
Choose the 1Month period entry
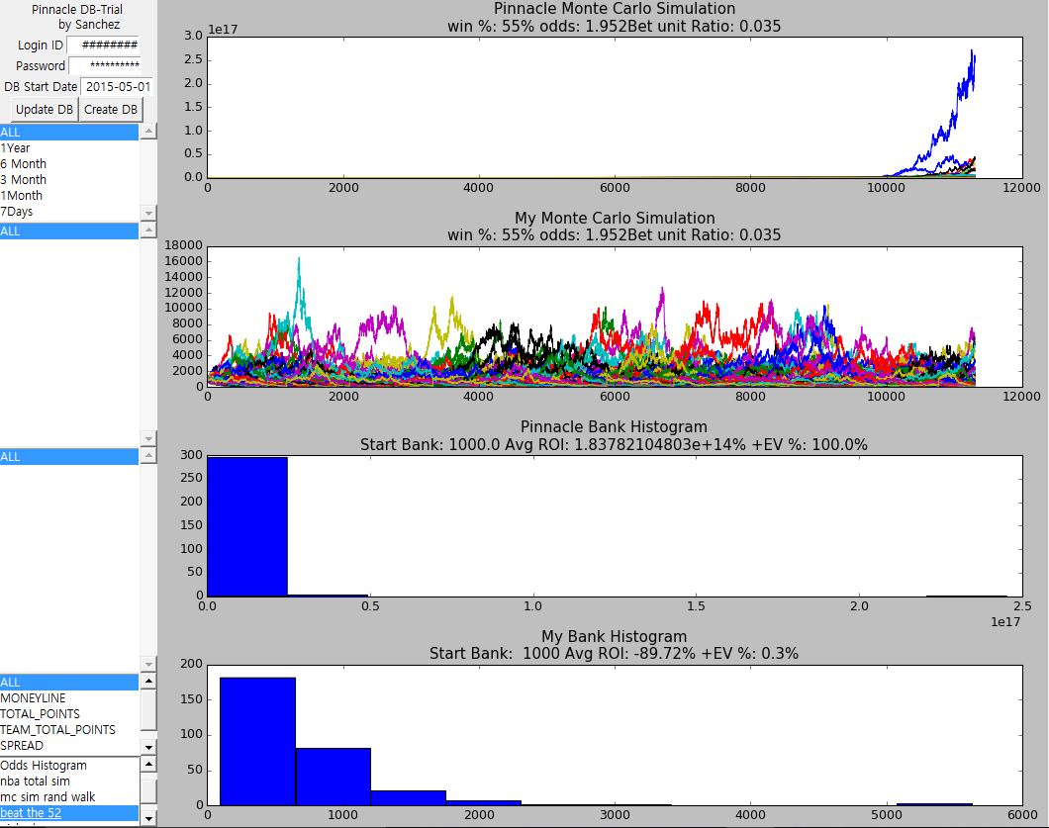coord(69,195)
